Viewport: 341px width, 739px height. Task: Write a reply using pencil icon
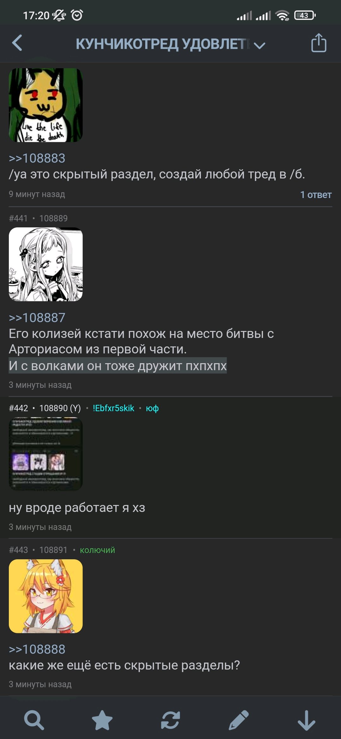coord(239,720)
